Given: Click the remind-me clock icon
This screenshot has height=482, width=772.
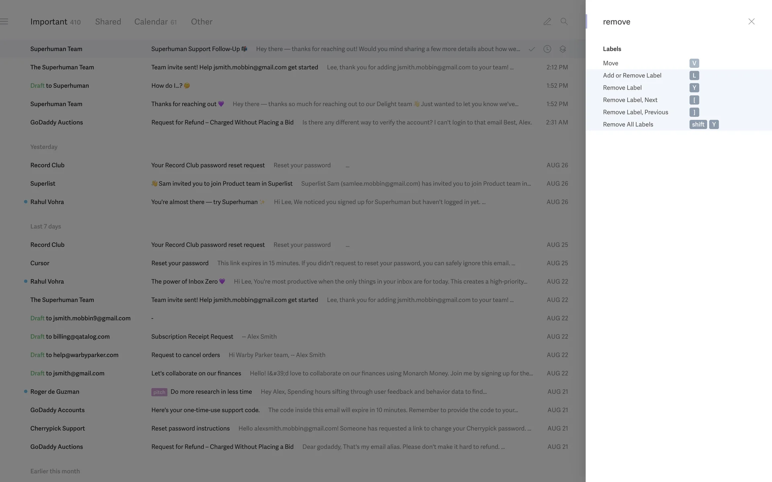Looking at the screenshot, I should (547, 49).
